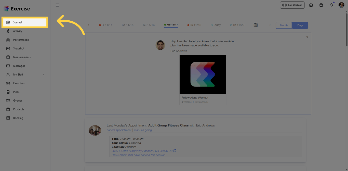Open the notifications bell

coord(331,5)
